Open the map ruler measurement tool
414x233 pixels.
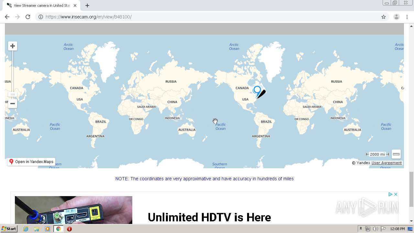click(x=396, y=154)
